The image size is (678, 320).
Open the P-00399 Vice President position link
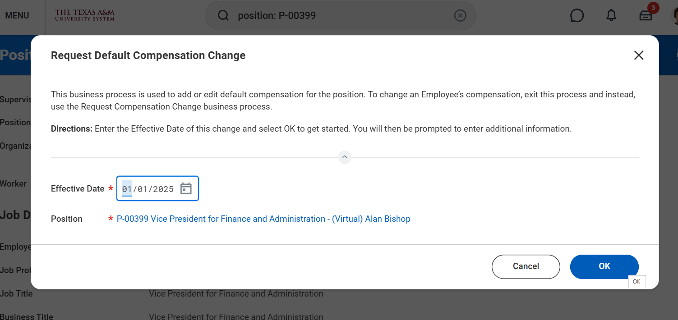click(x=263, y=219)
